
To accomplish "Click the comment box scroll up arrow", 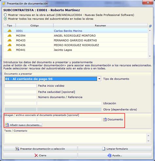I will point(148,135).
